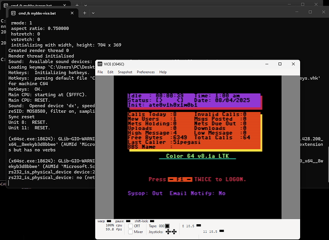Click the Sysop: Out status text
Screen dimensions: 329x240
click(x=145, y=193)
